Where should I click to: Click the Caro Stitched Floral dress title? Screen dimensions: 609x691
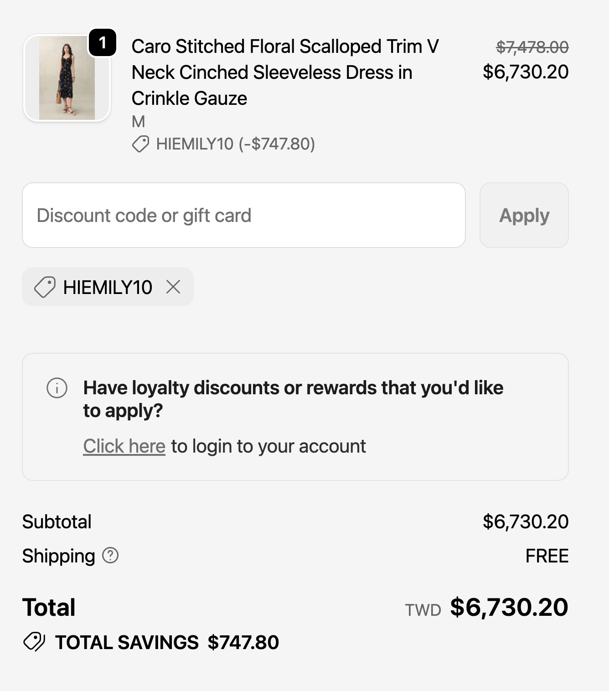point(285,72)
